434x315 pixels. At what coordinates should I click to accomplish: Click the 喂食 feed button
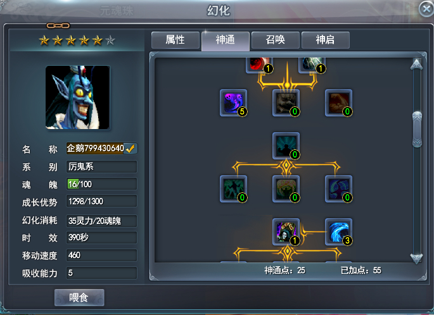point(79,297)
